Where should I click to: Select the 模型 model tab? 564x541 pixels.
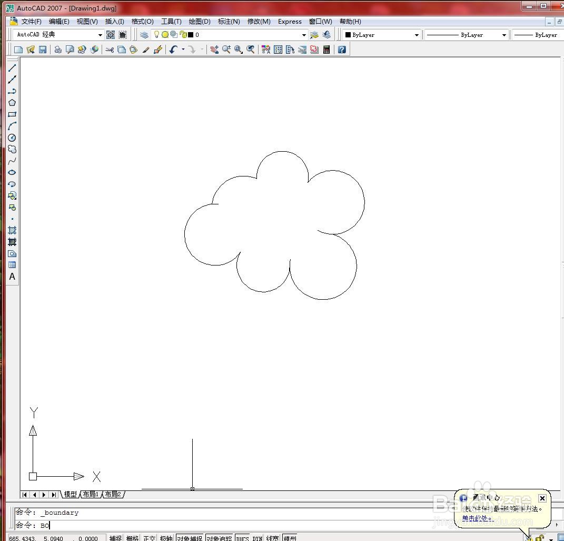(x=70, y=494)
